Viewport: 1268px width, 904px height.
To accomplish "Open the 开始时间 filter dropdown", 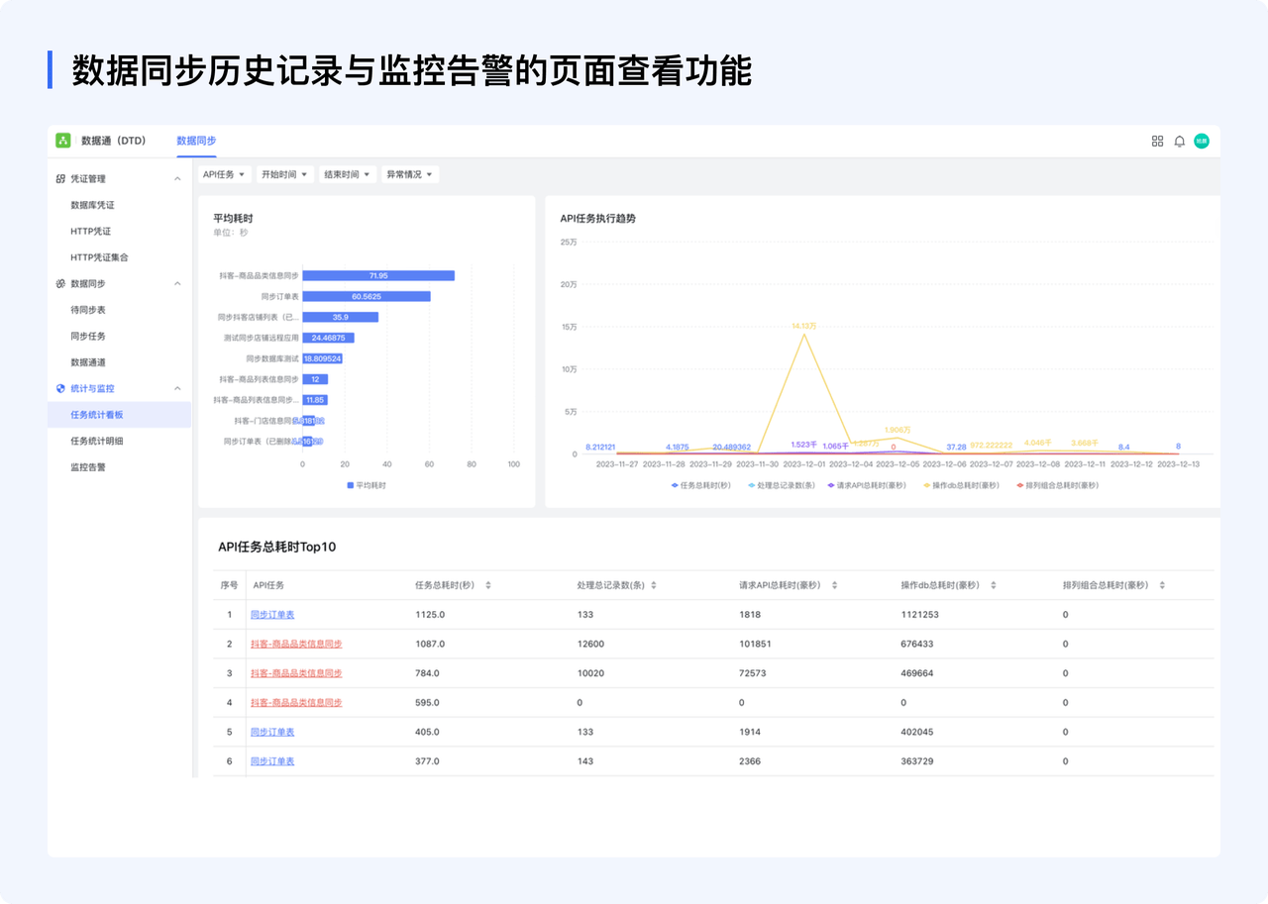I will (x=285, y=174).
